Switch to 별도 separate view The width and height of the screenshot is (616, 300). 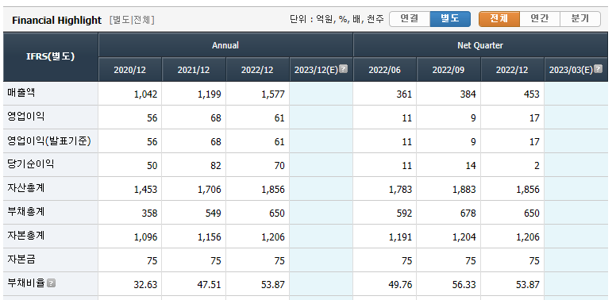coord(450,19)
